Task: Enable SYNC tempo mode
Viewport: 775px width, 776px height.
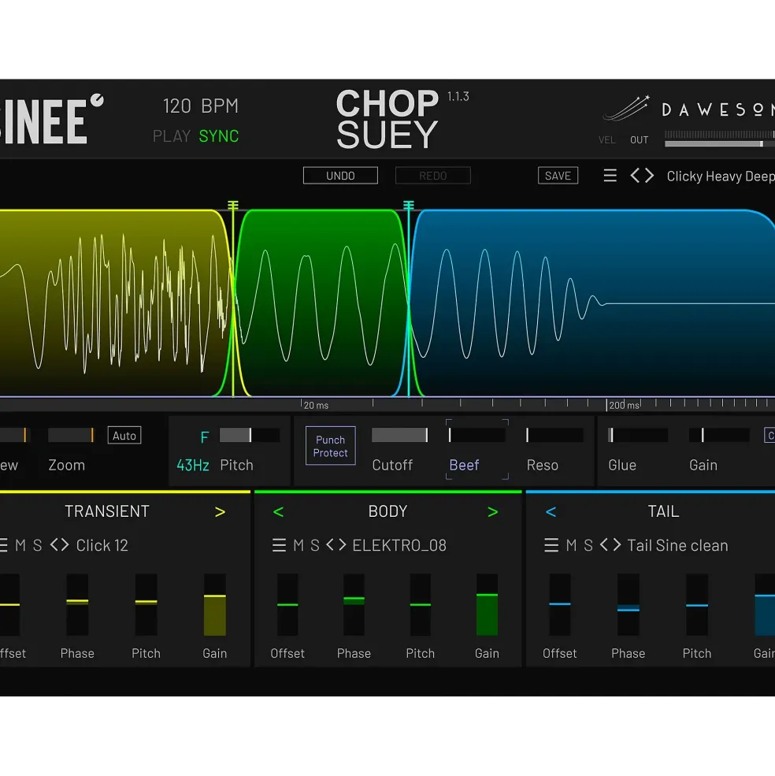Action: coord(219,136)
